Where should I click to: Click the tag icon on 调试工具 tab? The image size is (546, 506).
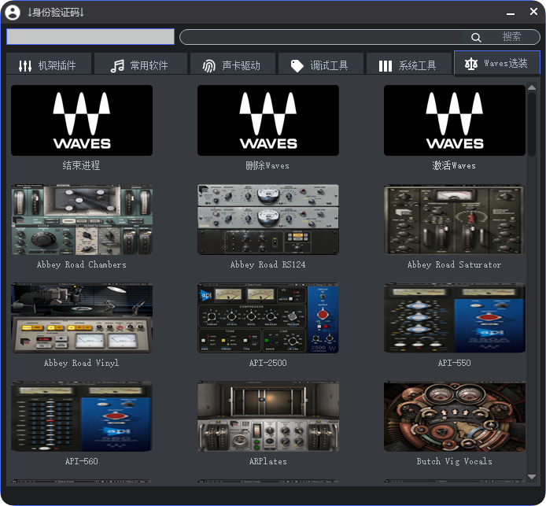[x=297, y=65]
